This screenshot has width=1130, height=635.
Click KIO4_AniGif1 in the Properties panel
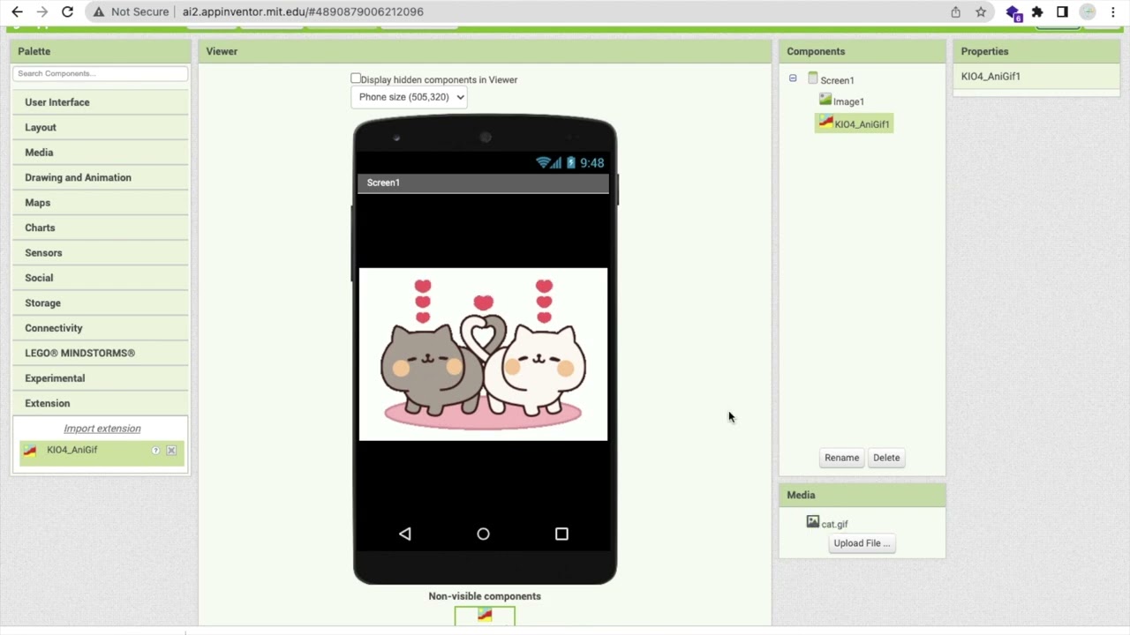click(x=991, y=77)
